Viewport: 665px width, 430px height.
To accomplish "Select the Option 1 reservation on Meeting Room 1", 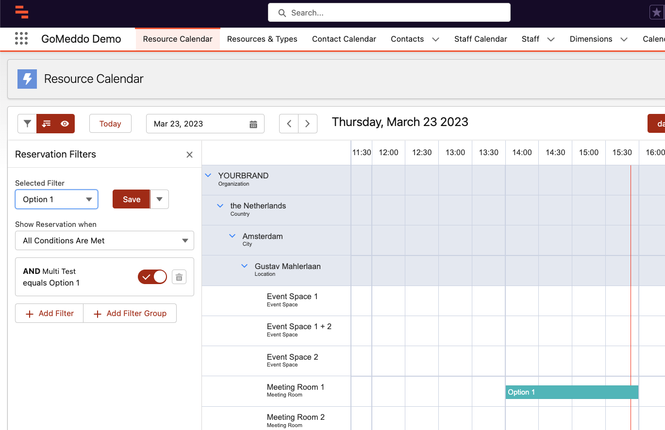I will pos(571,392).
